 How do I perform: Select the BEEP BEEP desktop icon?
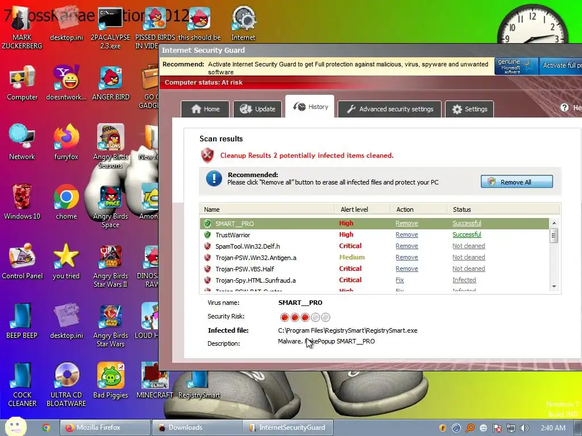tap(22, 321)
